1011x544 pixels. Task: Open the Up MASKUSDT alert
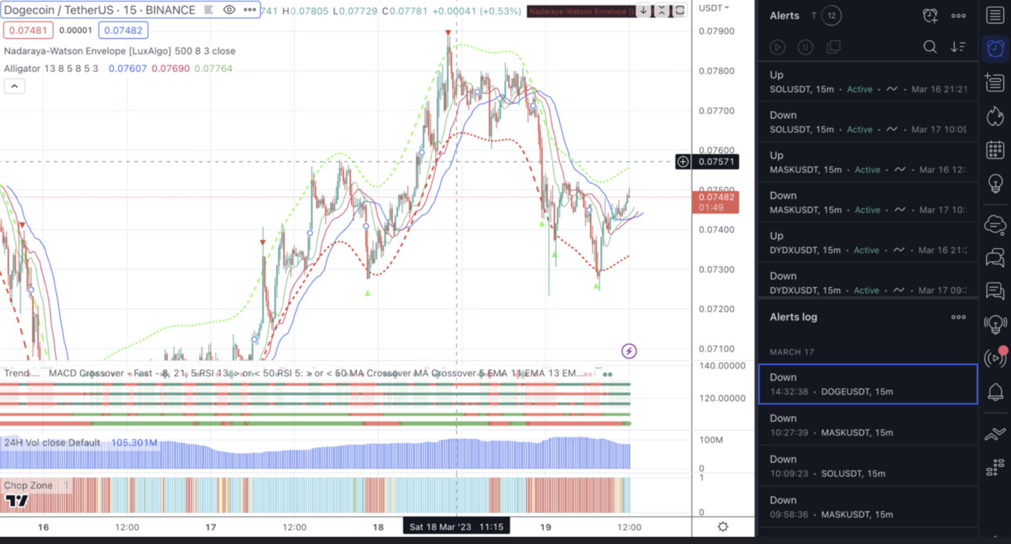(868, 162)
